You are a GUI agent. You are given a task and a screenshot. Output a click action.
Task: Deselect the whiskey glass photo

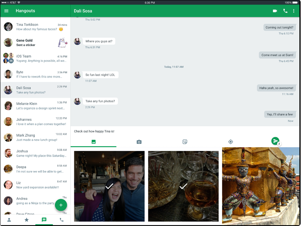coord(183,186)
